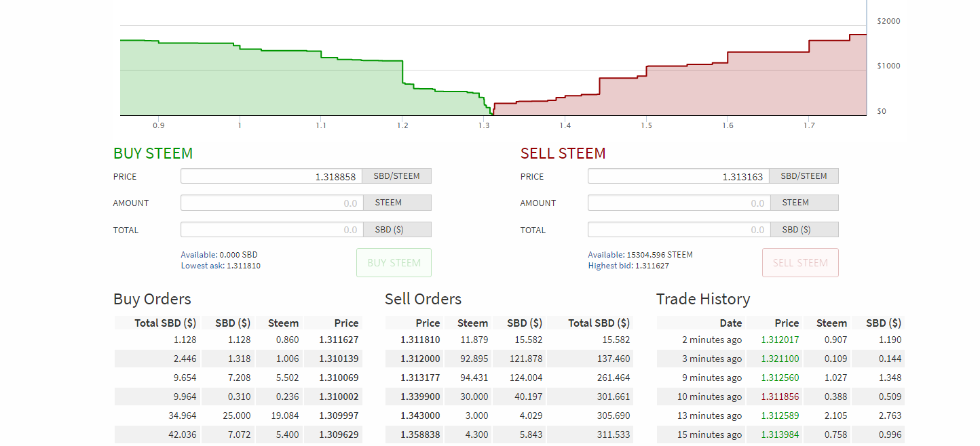Click Available: 15304.596 STEEM link
Viewport: 980px width, 446px height.
(640, 255)
